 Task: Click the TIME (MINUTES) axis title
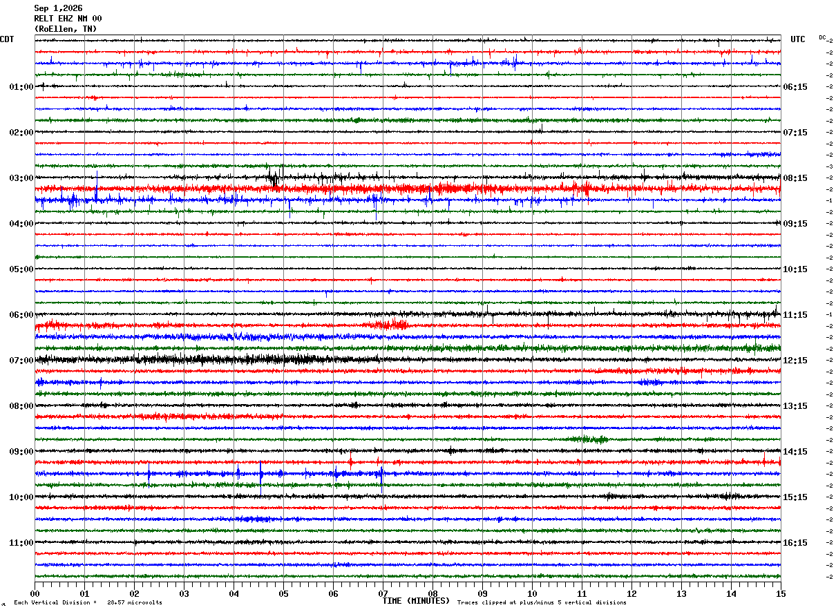click(x=416, y=601)
